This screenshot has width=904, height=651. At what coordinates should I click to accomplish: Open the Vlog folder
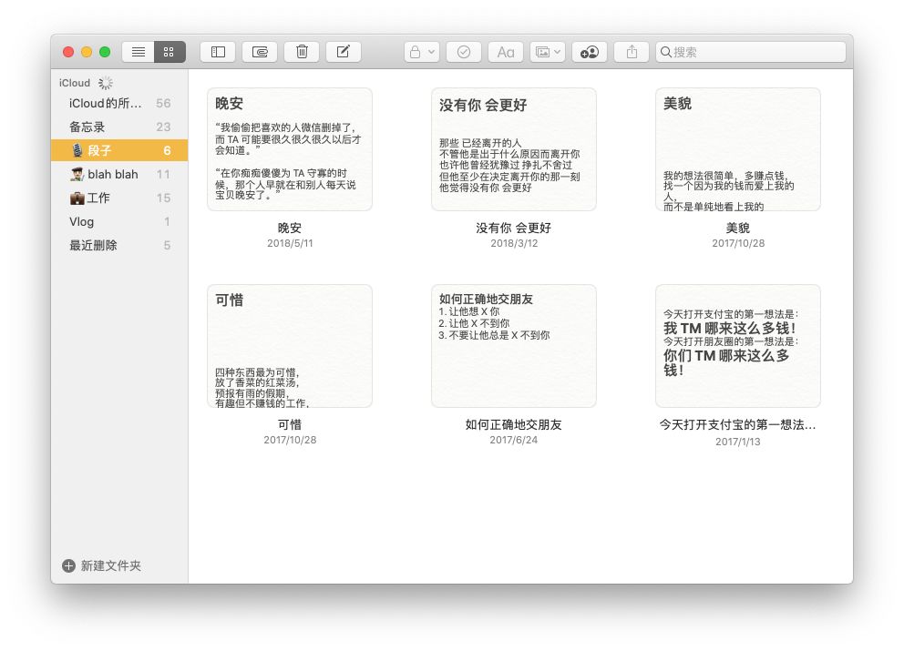click(119, 222)
